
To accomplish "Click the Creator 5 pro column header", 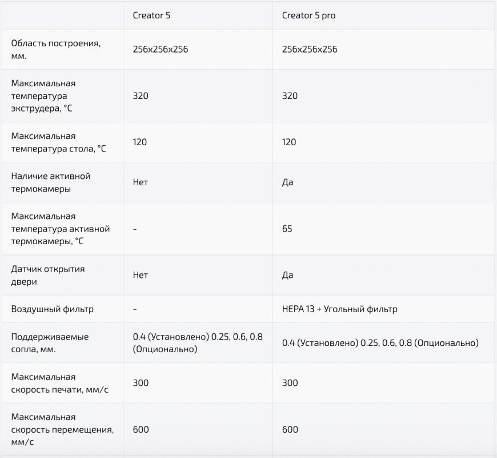I will coord(308,15).
